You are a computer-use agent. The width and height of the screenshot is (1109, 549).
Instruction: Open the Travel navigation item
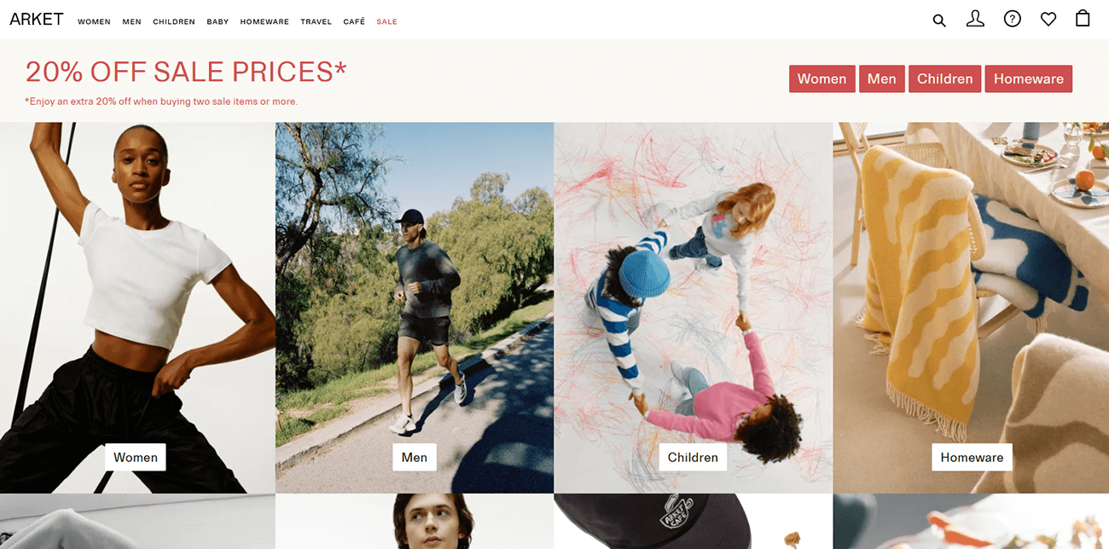tap(316, 22)
